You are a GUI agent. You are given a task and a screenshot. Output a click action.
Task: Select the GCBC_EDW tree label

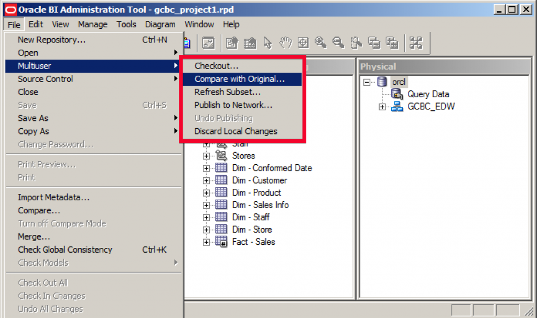pyautogui.click(x=431, y=107)
